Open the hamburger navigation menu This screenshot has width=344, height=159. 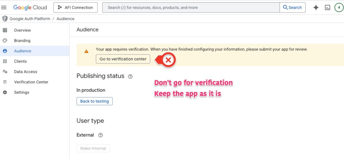click(4, 7)
